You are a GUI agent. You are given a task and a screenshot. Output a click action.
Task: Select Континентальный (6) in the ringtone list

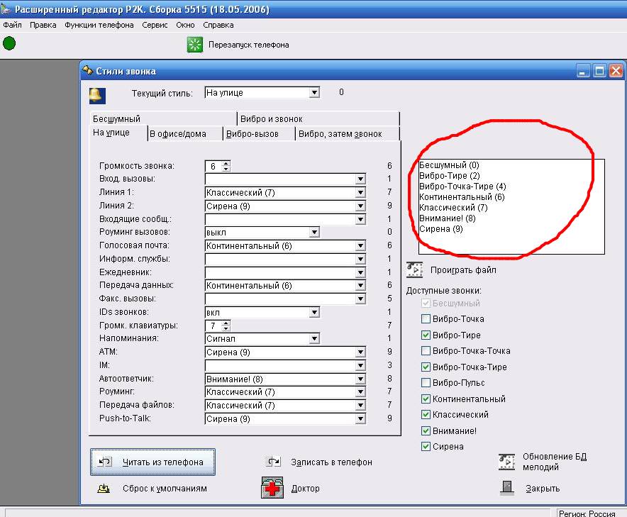[462, 196]
